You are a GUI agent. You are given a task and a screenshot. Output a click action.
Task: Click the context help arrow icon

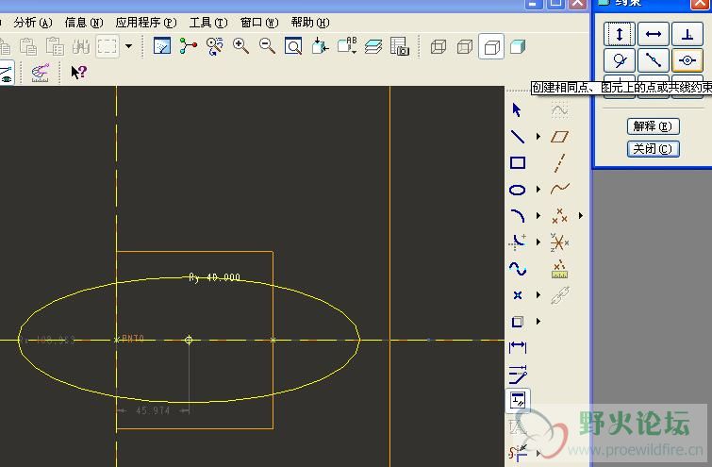point(78,73)
